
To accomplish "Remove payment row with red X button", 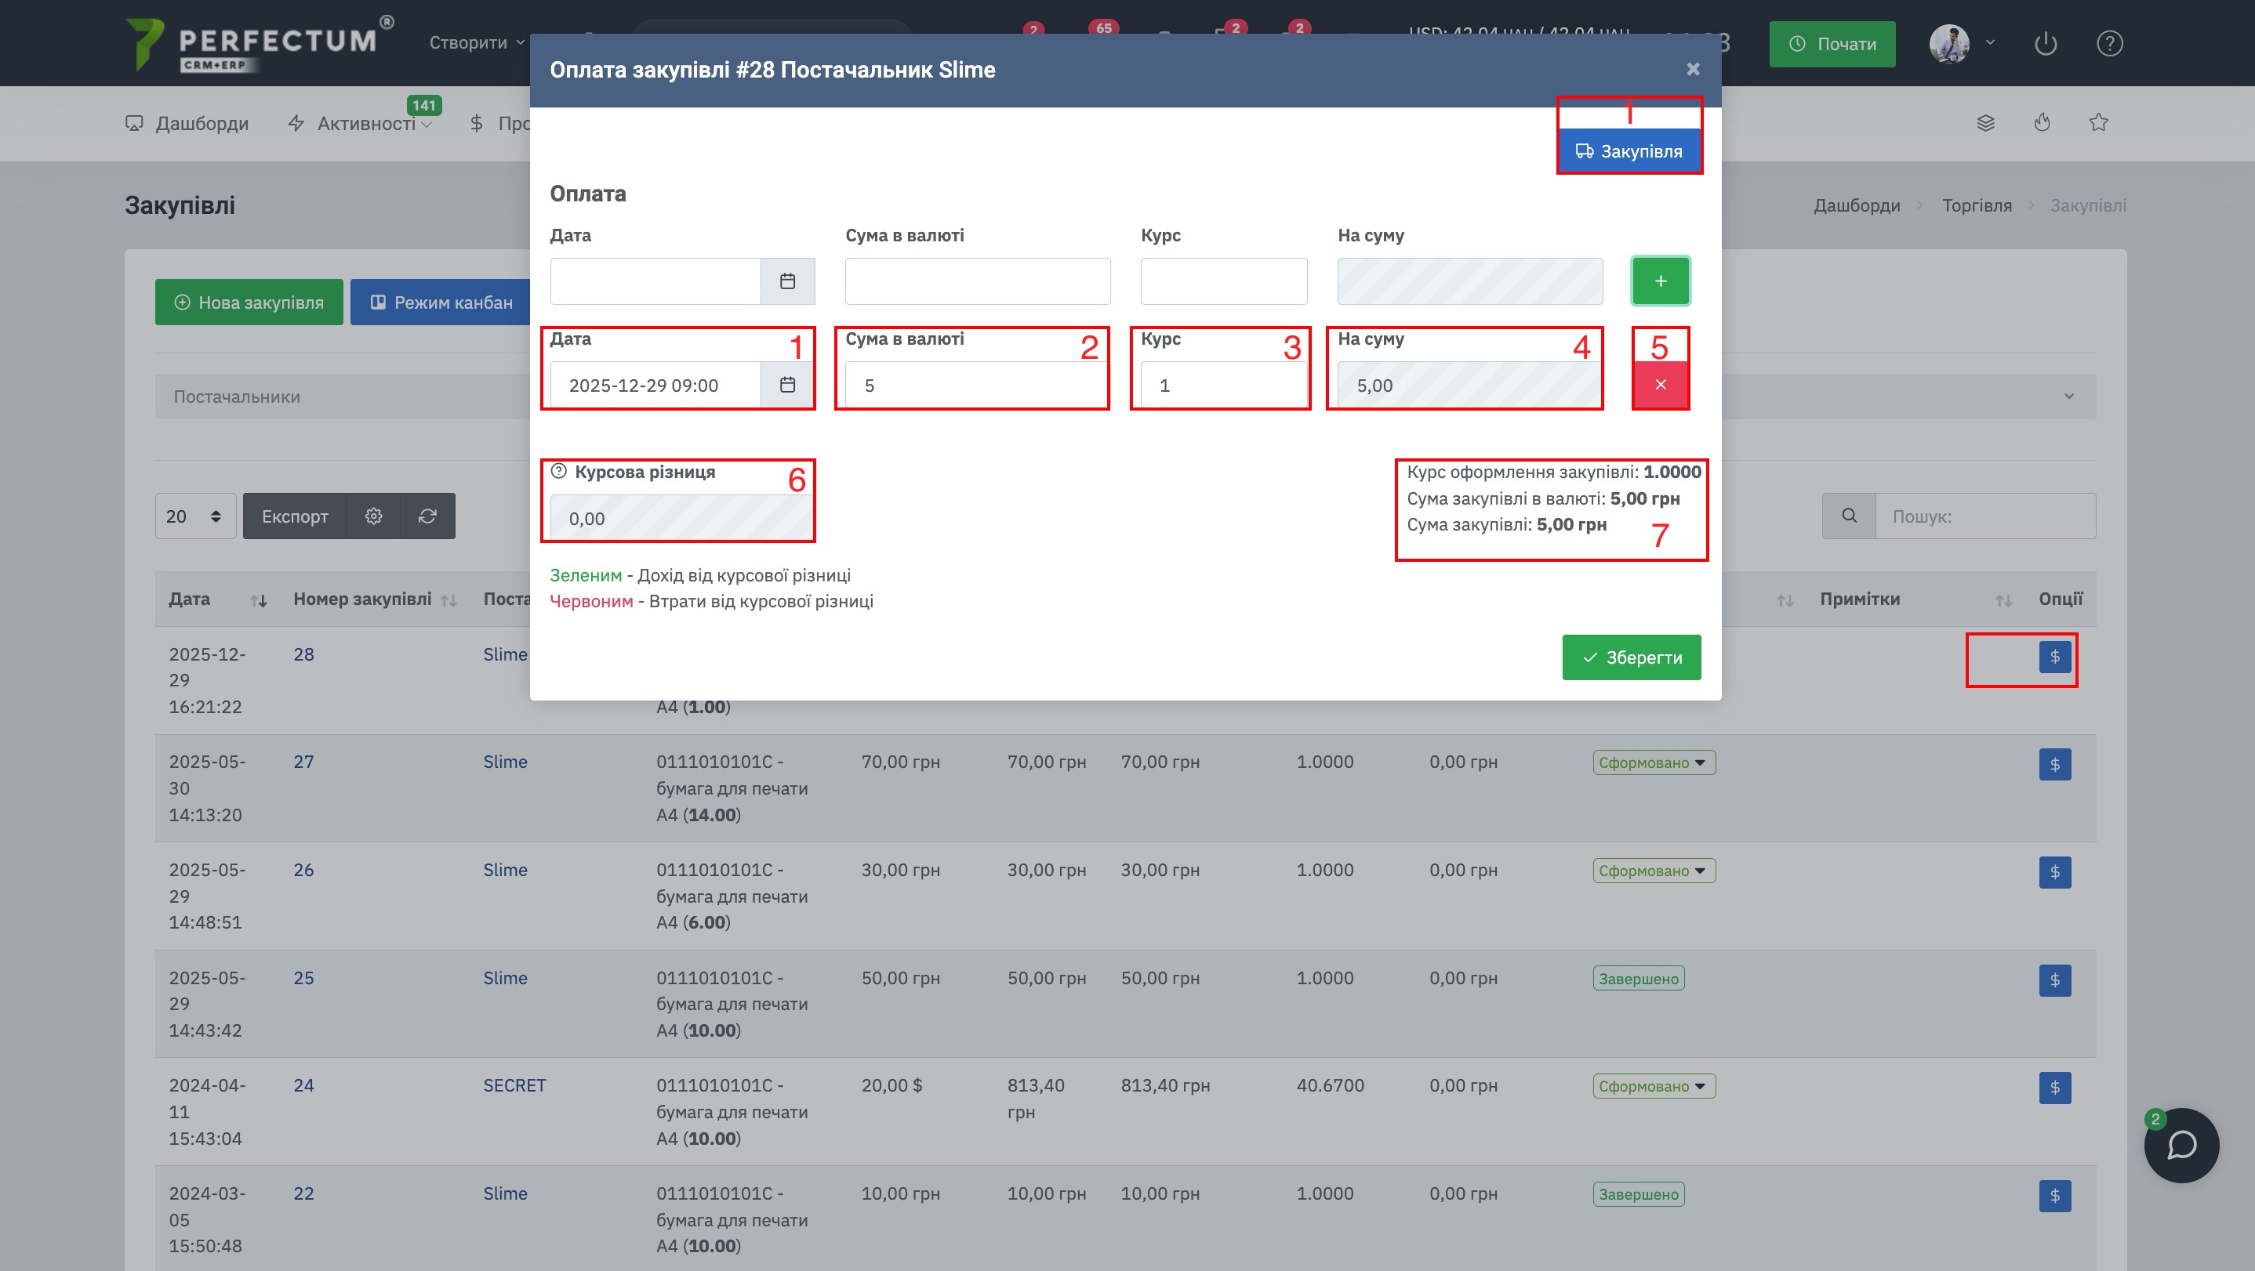I will pos(1660,385).
